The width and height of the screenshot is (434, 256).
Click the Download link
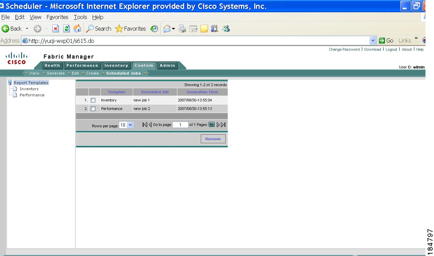click(373, 49)
